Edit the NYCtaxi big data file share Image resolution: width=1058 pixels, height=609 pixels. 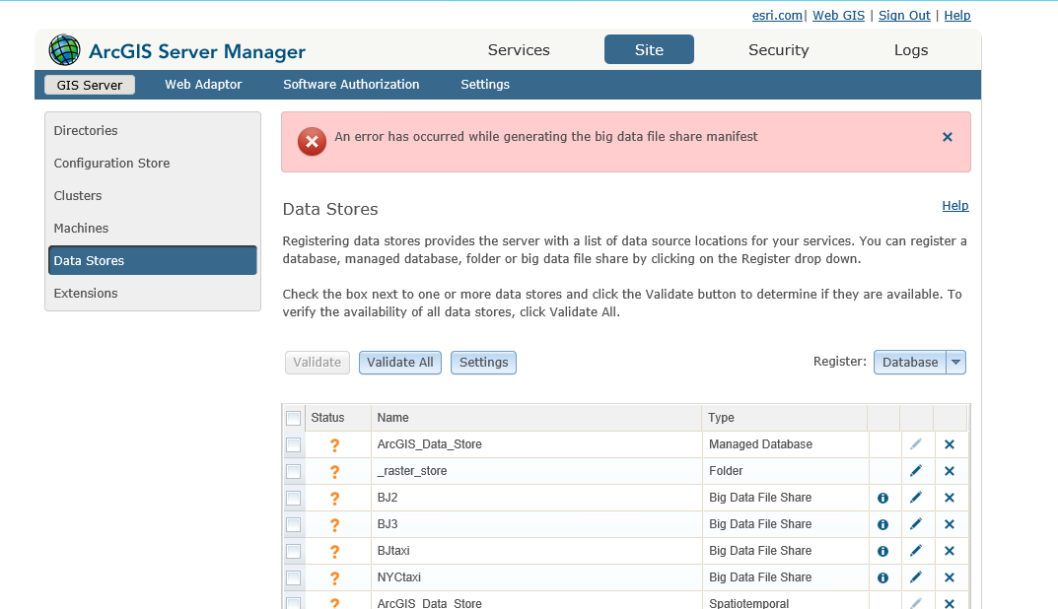click(916, 576)
